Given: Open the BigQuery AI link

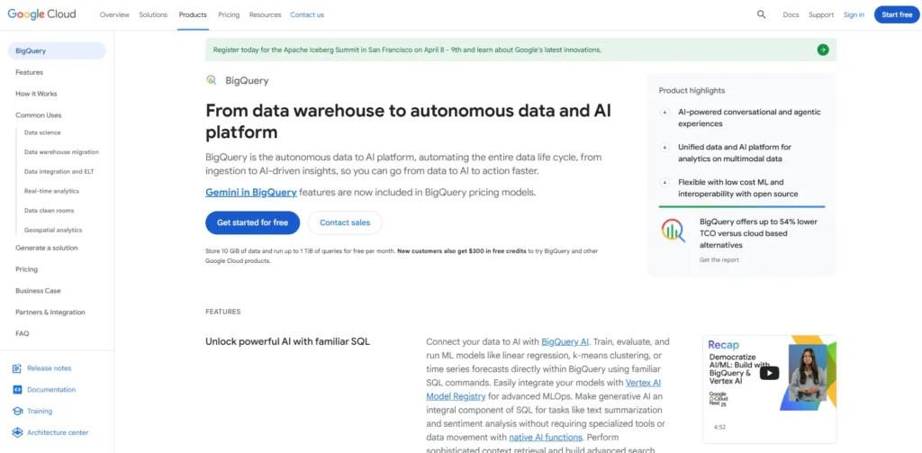Looking at the screenshot, I should click(x=565, y=341).
